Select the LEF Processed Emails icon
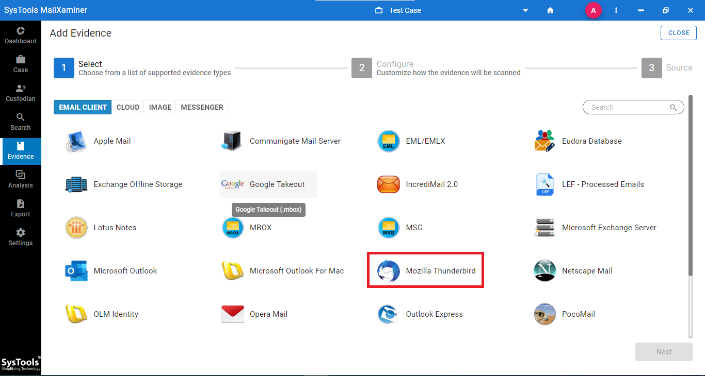Viewport: 705px width, 376px height. tap(545, 184)
